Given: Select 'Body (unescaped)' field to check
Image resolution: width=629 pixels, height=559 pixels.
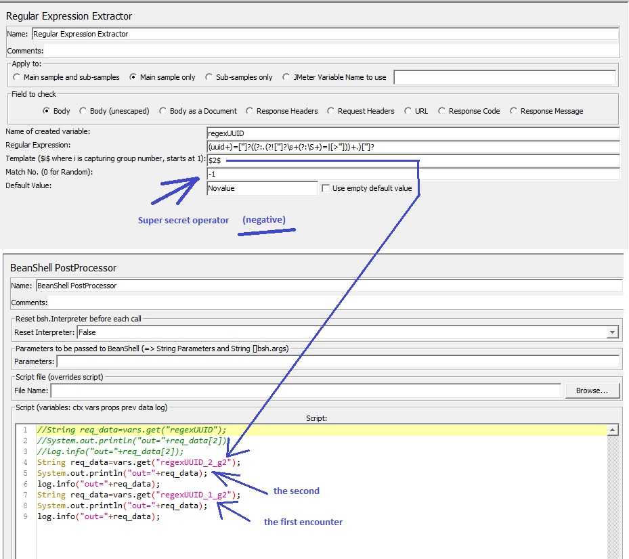Looking at the screenshot, I should coord(83,111).
